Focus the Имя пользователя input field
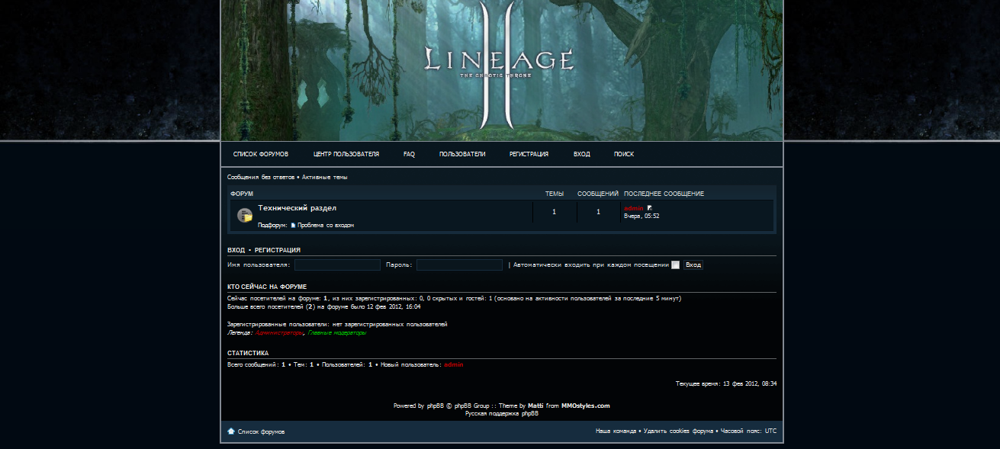 (x=337, y=265)
